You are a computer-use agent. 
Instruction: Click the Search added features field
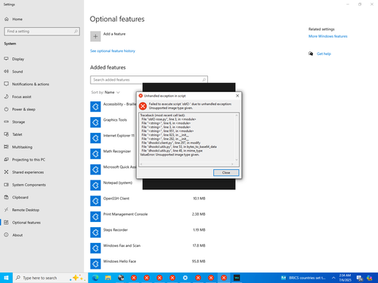click(149, 80)
